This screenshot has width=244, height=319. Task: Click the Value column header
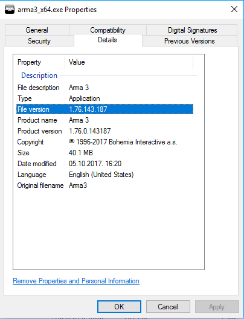pos(129,62)
